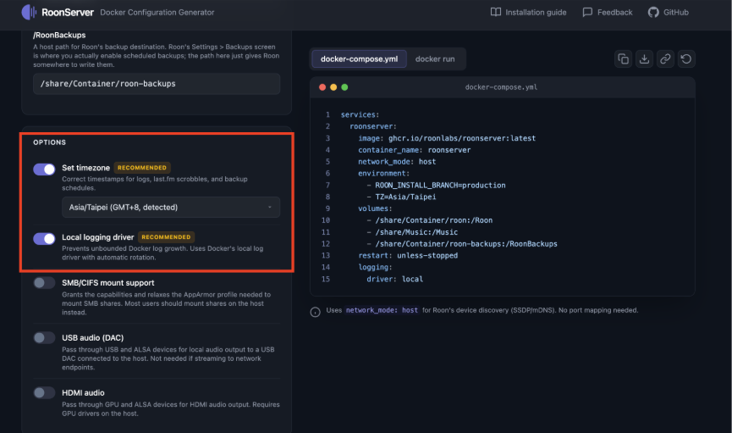Click the 'container_name: roonserver' line

pyautogui.click(x=414, y=150)
